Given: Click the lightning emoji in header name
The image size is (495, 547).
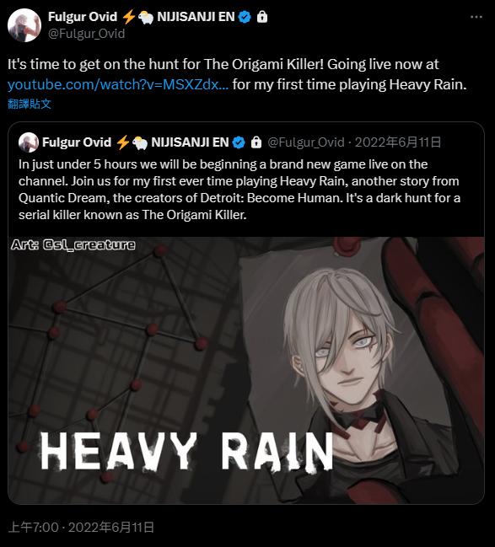Looking at the screenshot, I should (129, 17).
